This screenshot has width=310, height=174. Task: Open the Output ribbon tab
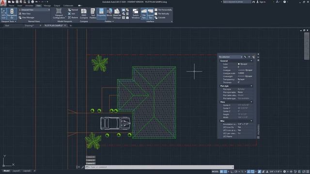click(x=57, y=6)
